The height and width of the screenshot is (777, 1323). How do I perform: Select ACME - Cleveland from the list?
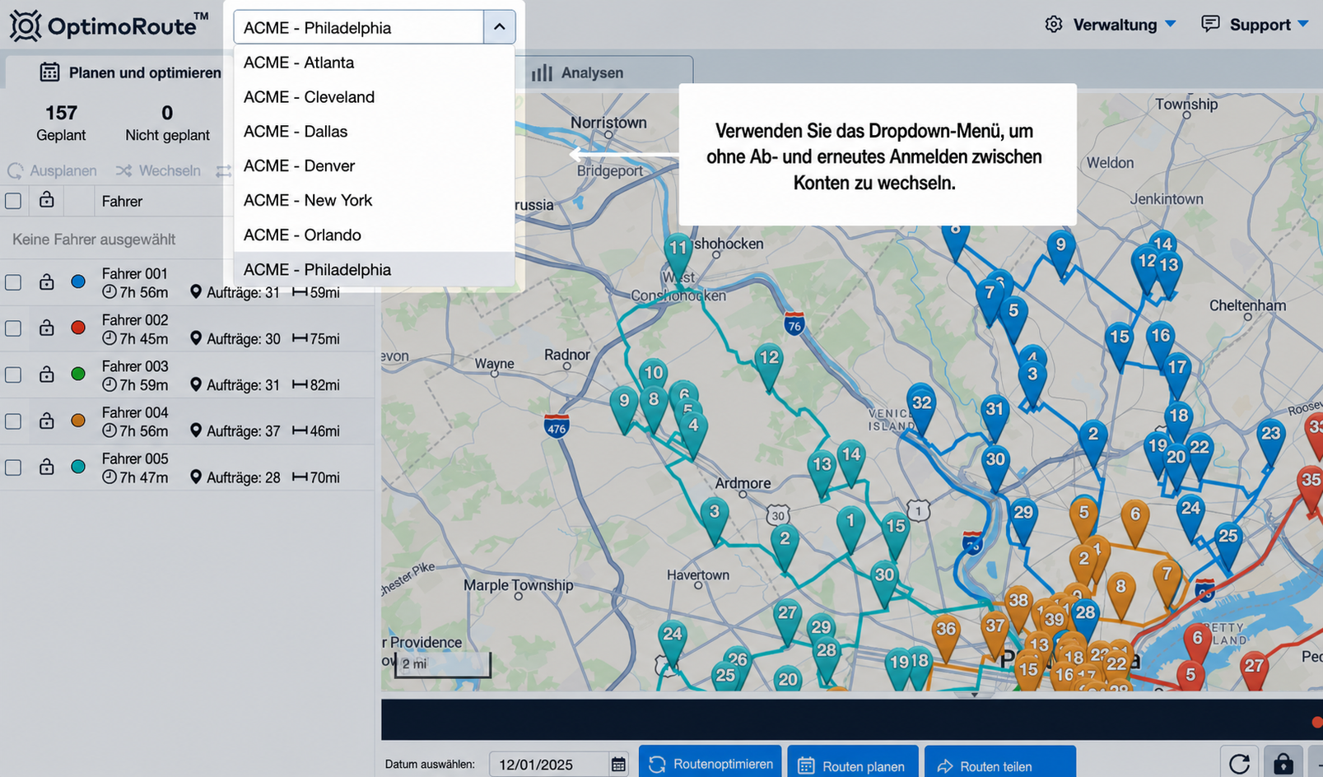coord(375,97)
